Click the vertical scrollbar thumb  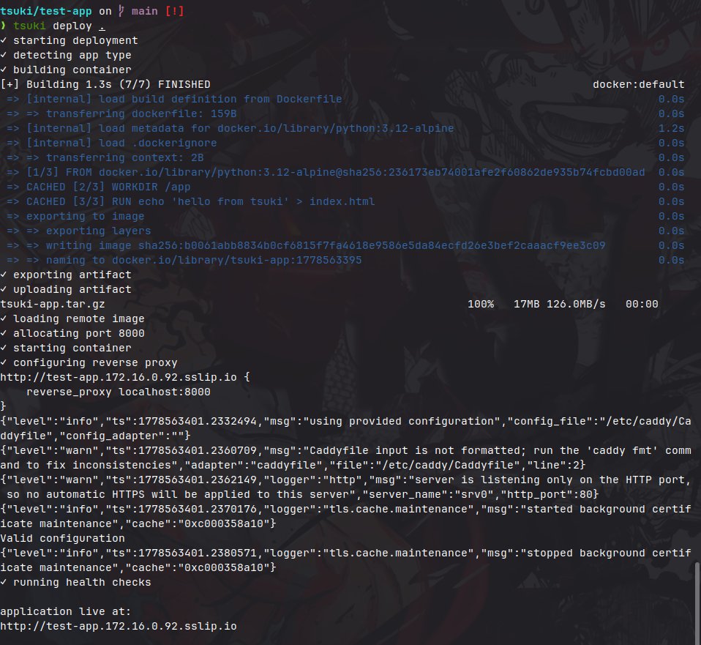(697, 603)
